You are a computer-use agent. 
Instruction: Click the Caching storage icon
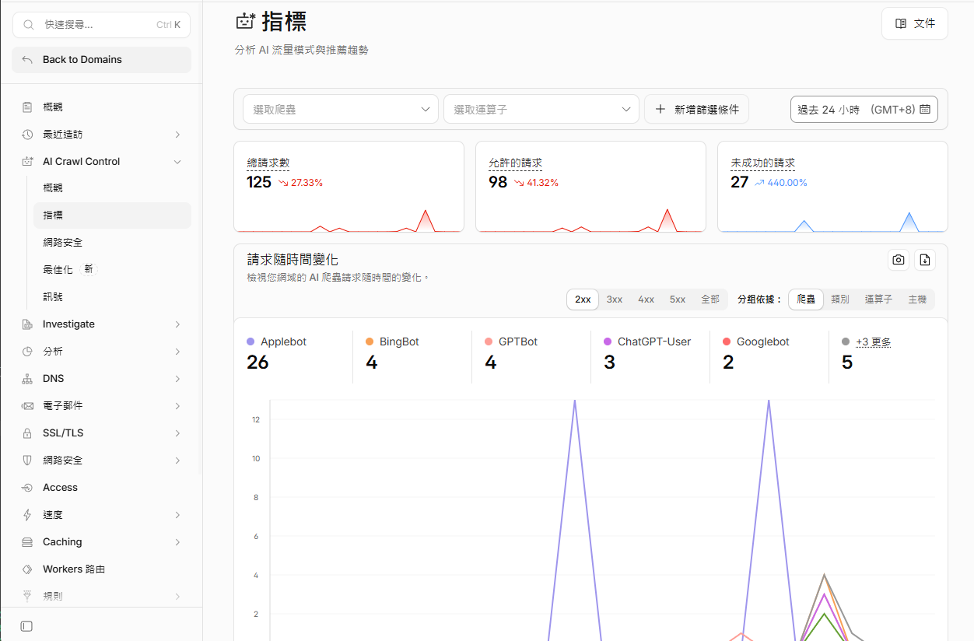pos(27,542)
